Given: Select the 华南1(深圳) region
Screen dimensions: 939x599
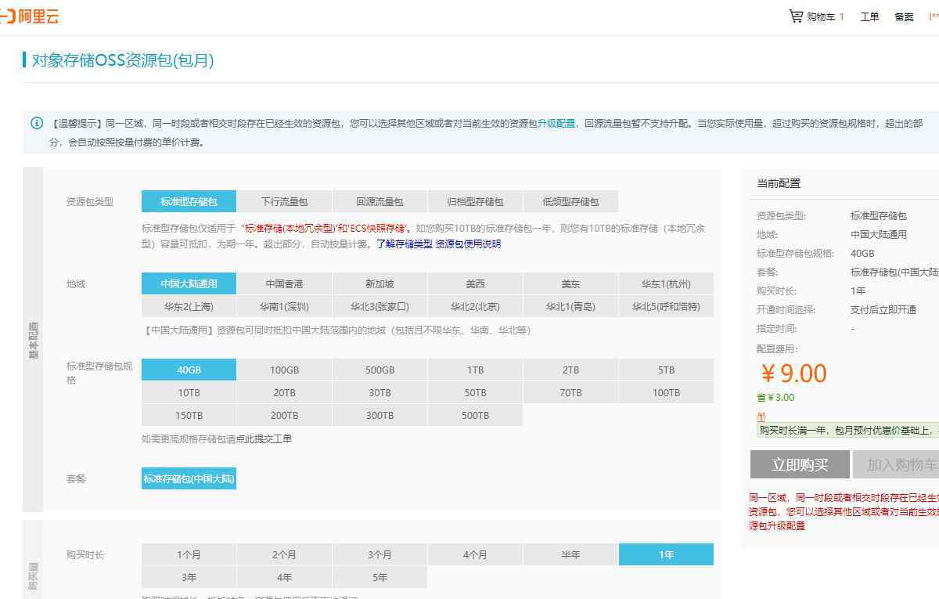Looking at the screenshot, I should tap(284, 306).
